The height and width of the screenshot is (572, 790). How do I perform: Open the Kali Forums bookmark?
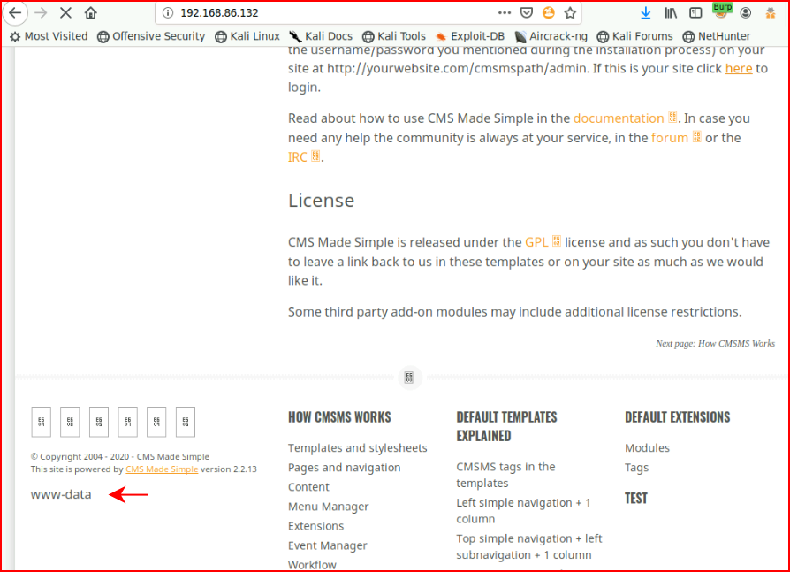pyautogui.click(x=634, y=36)
